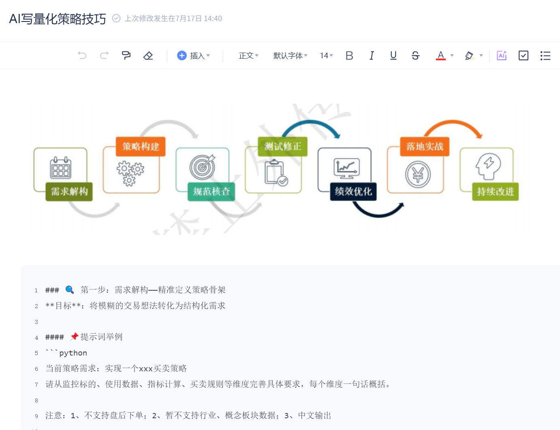
Task: Insert a checkbox to-do item
Action: coord(524,55)
